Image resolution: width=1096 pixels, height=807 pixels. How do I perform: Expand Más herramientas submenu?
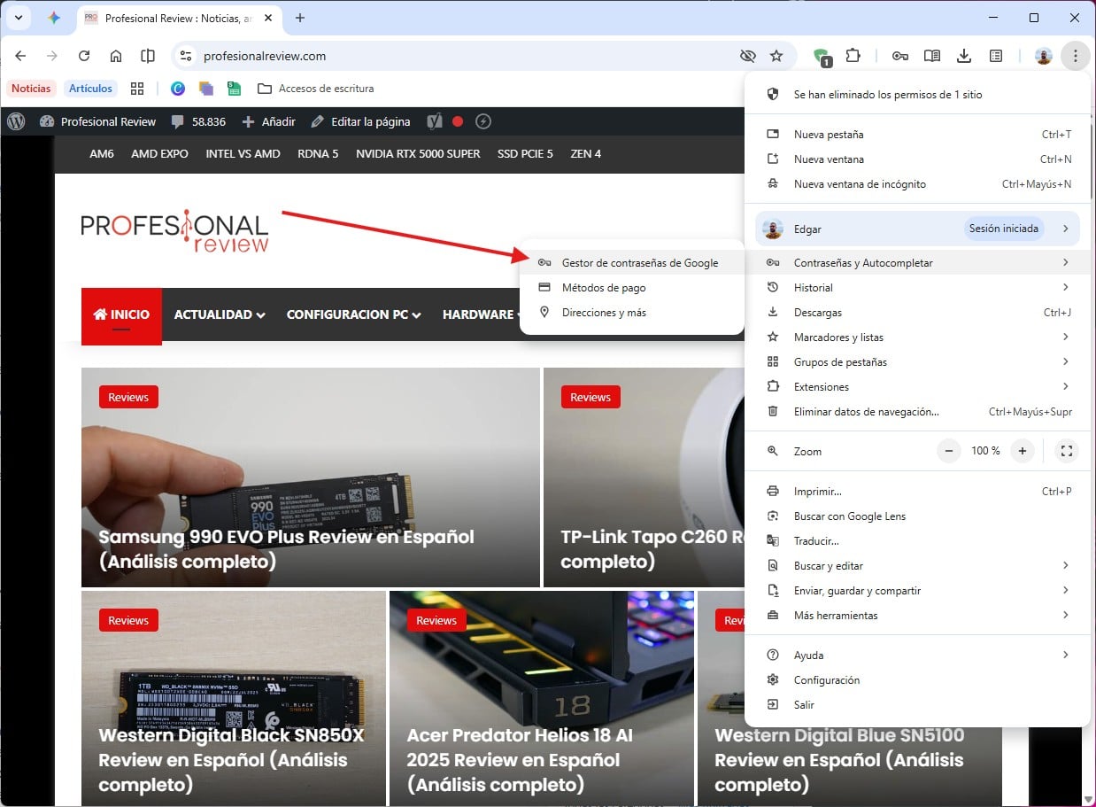(918, 616)
